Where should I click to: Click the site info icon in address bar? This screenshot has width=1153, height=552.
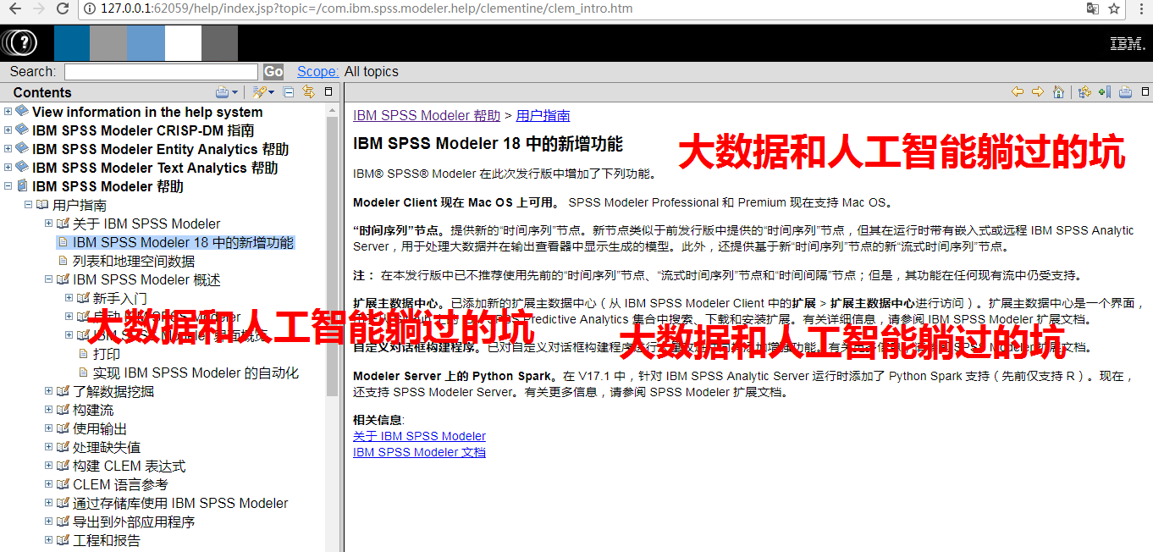tap(91, 9)
